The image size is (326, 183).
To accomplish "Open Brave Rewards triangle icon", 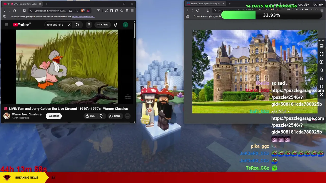I will coord(88,11).
